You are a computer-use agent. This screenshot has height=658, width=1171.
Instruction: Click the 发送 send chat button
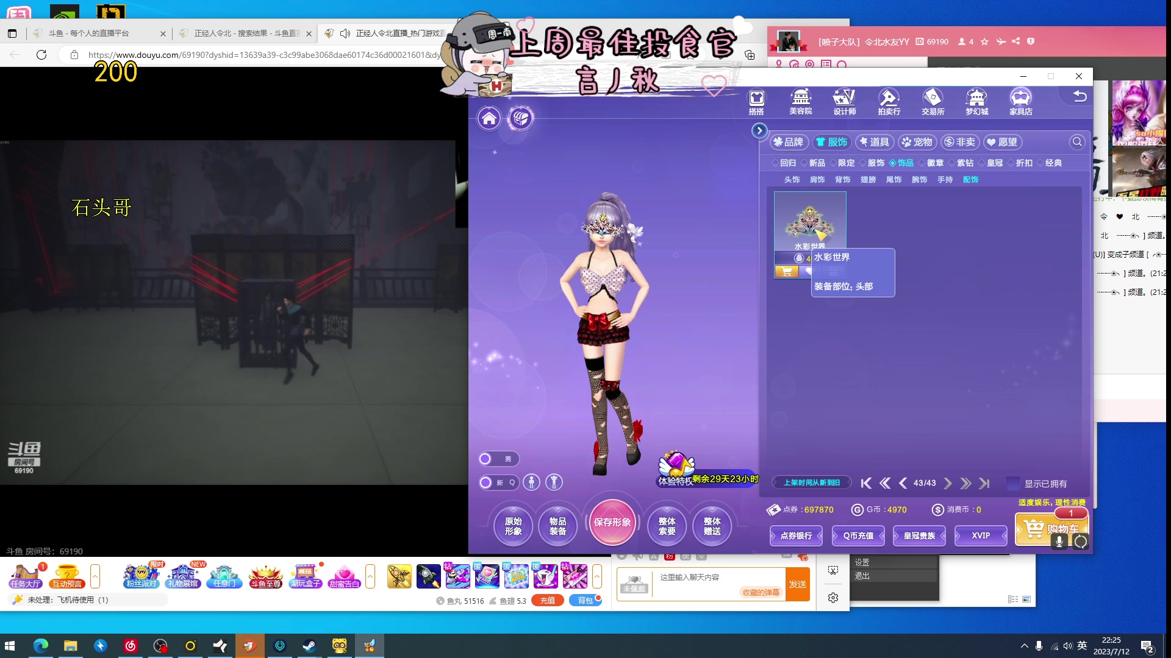tap(798, 584)
